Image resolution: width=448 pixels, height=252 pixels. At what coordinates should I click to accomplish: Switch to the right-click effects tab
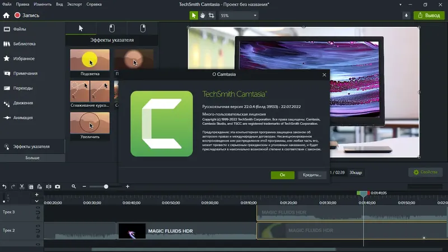(x=143, y=29)
